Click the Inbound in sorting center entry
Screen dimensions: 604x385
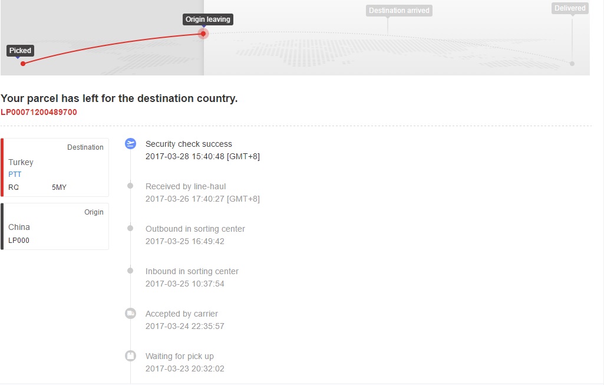coord(192,271)
